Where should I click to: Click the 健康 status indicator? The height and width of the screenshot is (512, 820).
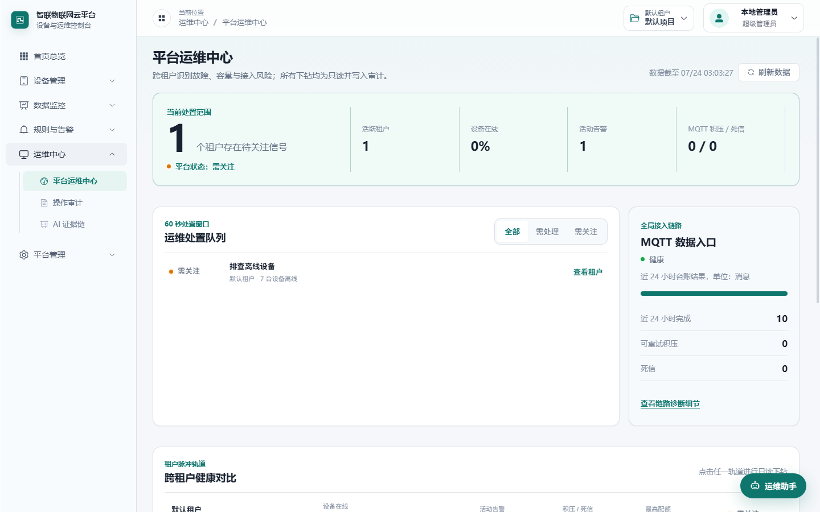coord(653,259)
